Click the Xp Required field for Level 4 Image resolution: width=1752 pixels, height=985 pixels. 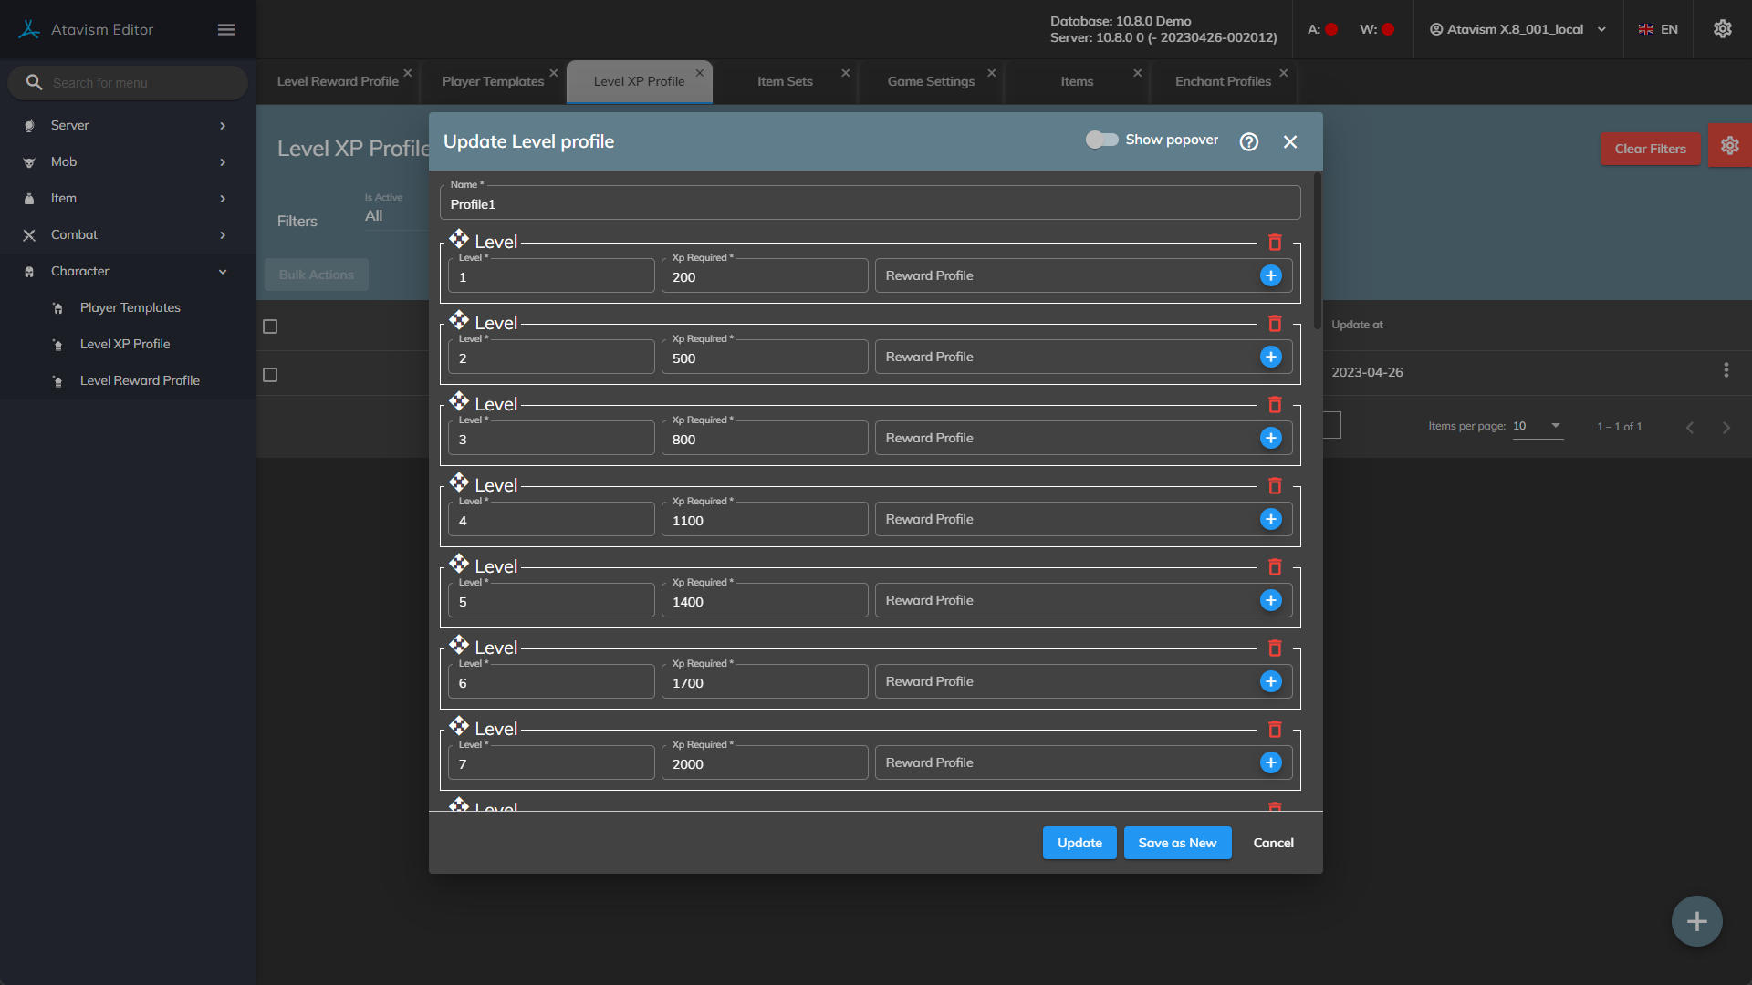pyautogui.click(x=765, y=521)
